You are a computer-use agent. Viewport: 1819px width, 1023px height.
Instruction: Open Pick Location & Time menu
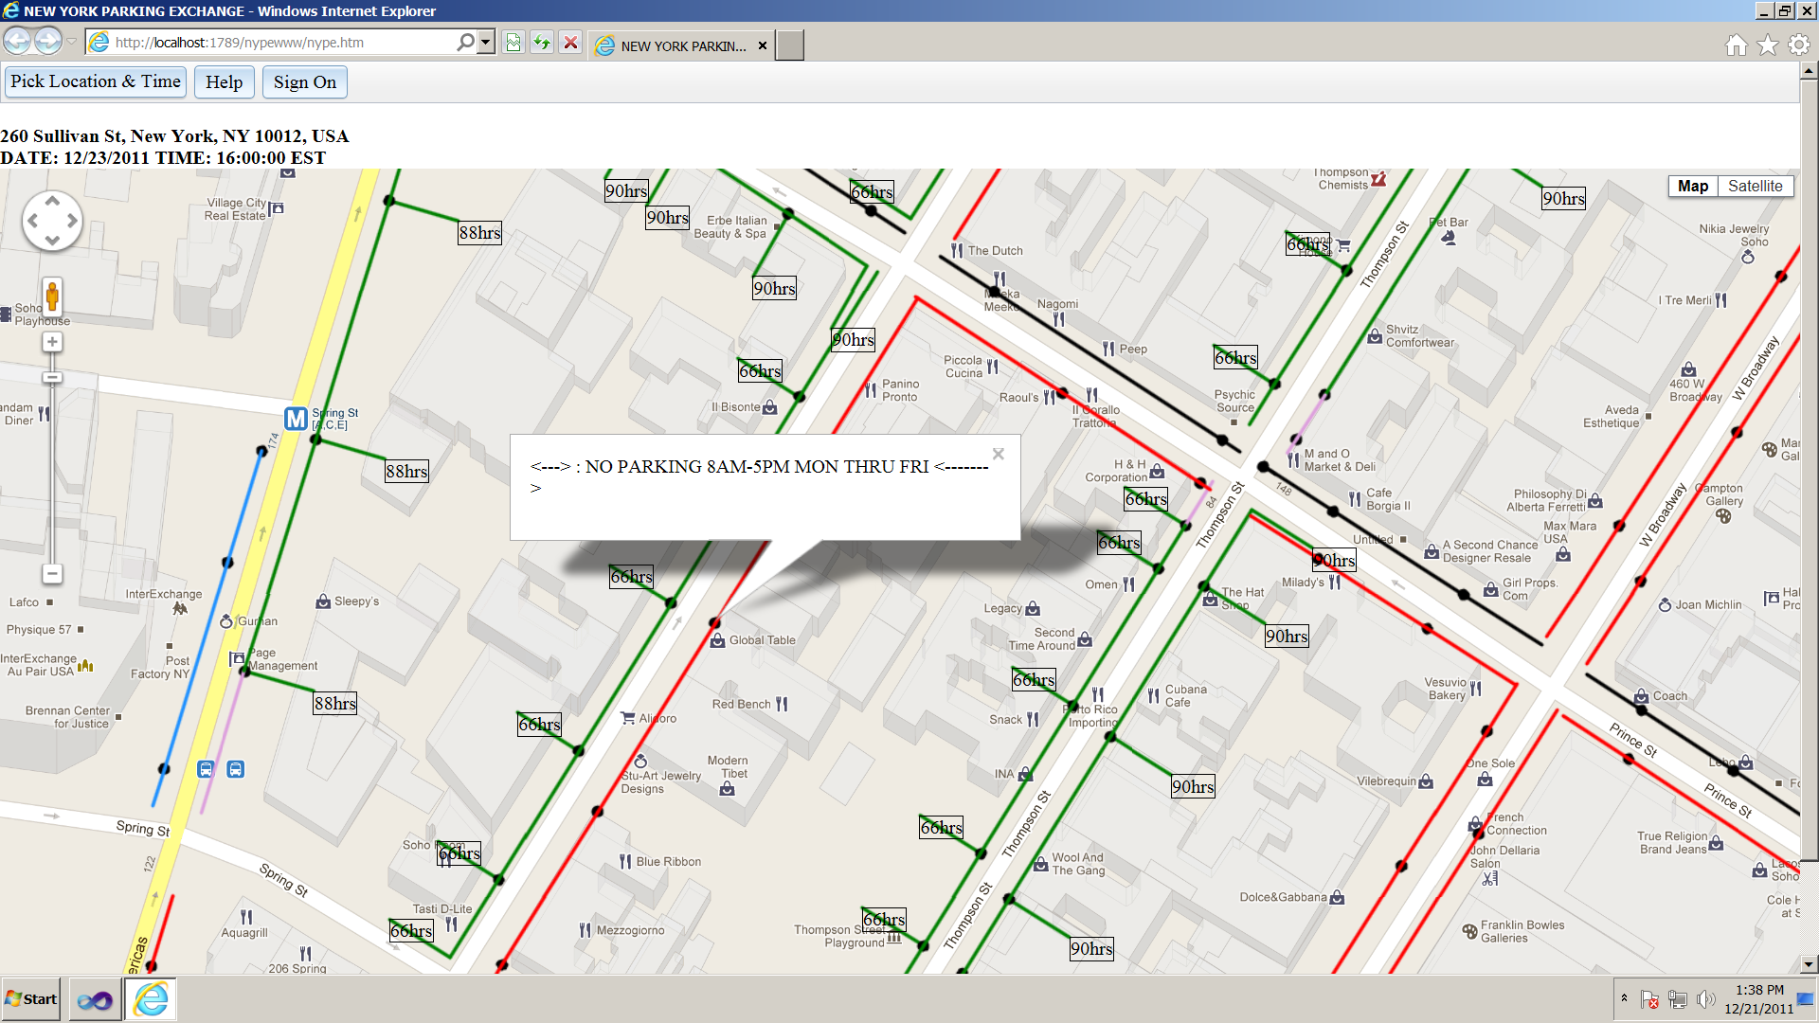tap(96, 82)
